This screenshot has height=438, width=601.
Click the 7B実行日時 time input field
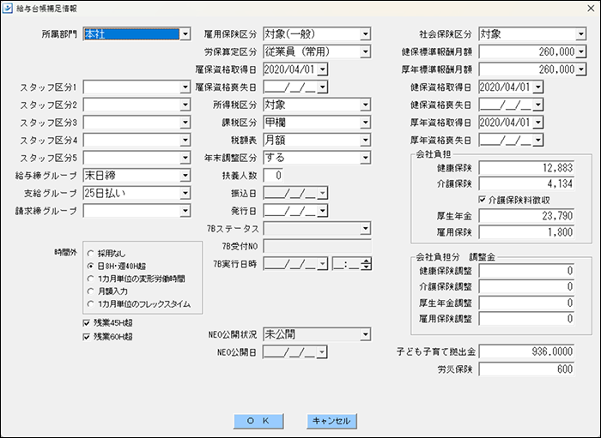[x=347, y=263]
